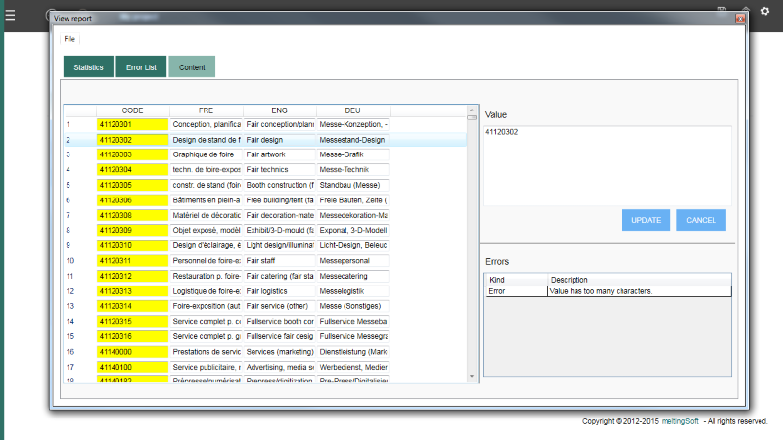Close the View report dialog
The width and height of the screenshot is (783, 440).
click(x=740, y=19)
